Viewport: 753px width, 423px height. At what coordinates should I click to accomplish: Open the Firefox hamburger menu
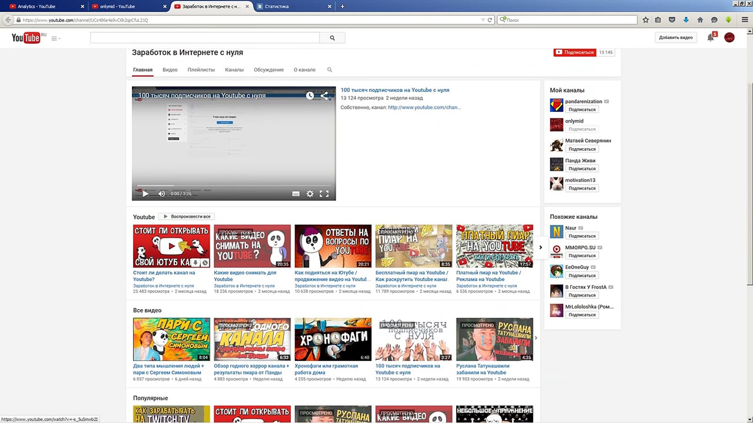tap(744, 20)
